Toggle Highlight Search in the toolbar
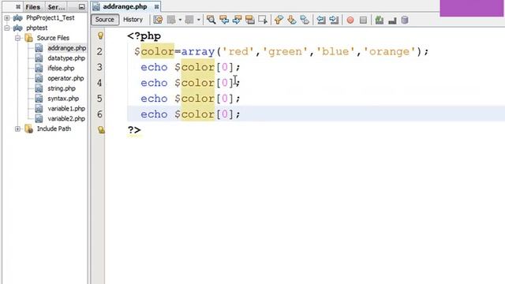Image resolution: width=505 pixels, height=284 pixels. (x=250, y=20)
